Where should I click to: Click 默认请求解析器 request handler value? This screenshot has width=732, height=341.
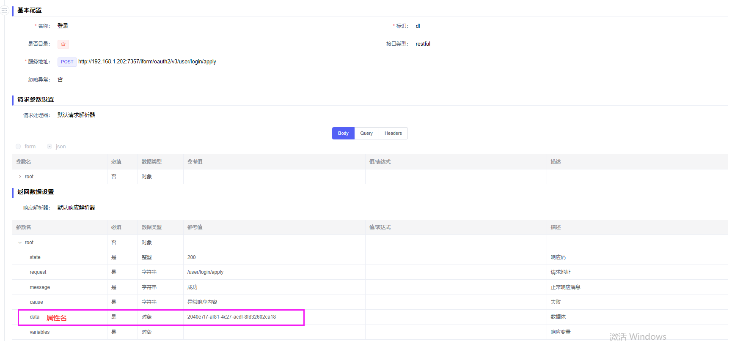pos(76,115)
